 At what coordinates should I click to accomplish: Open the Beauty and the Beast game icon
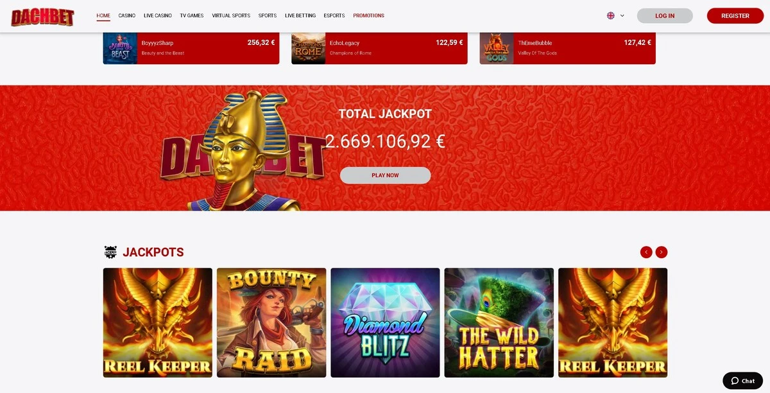(120, 48)
